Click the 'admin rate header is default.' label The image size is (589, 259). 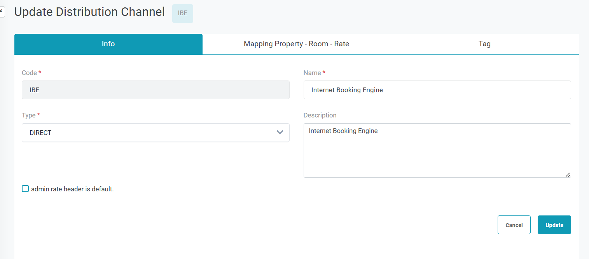click(x=72, y=189)
